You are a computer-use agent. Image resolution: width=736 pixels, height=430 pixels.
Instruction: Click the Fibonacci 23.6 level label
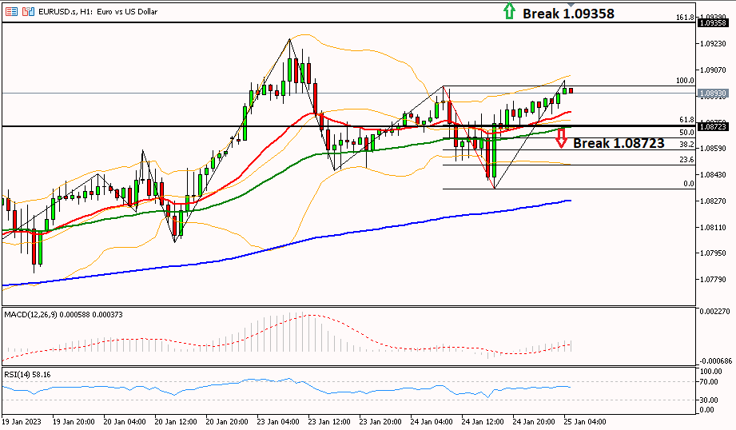tap(686, 160)
